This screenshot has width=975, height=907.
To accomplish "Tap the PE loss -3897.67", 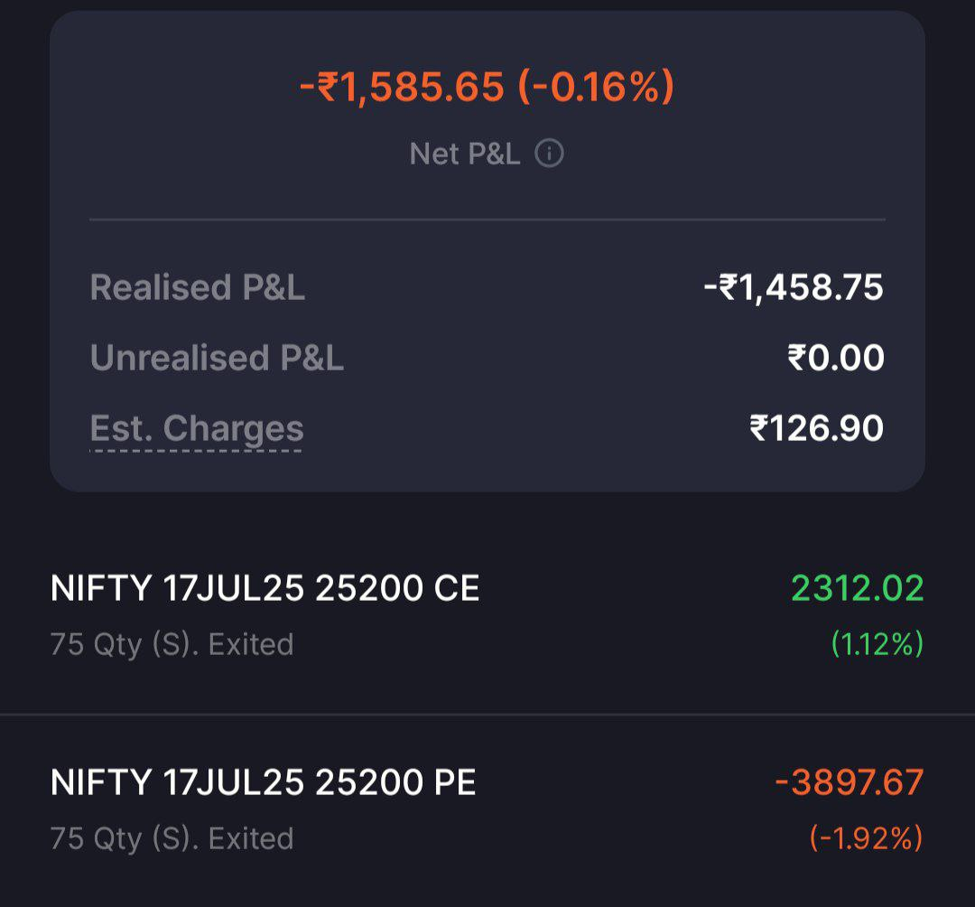I will pyautogui.click(x=850, y=782).
